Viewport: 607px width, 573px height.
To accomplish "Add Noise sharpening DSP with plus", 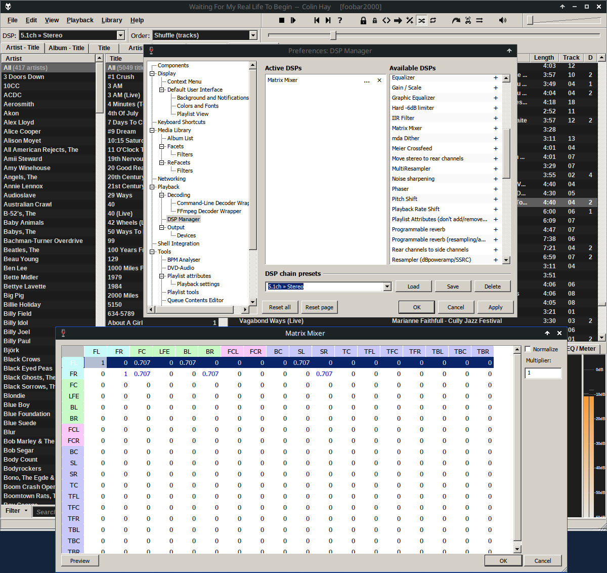I will point(496,179).
